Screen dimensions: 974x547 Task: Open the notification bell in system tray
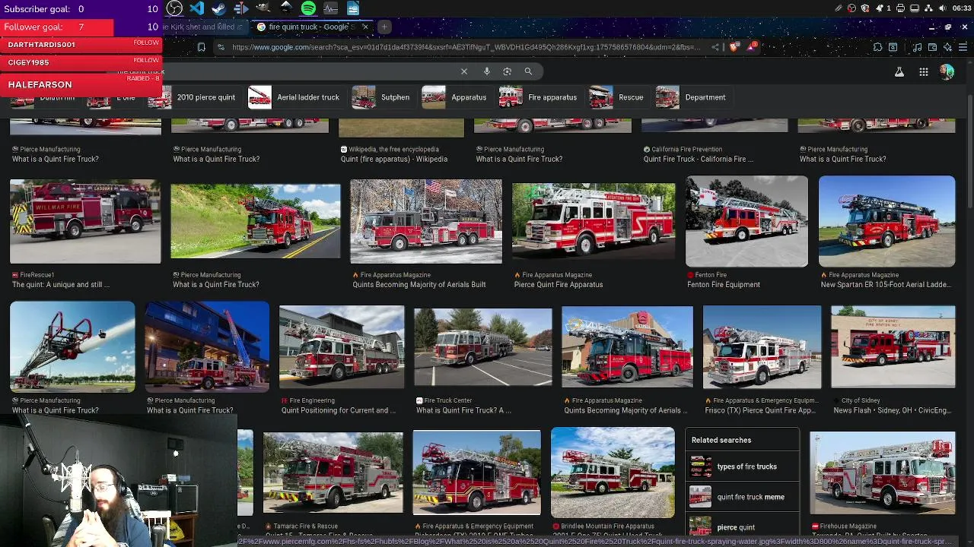[x=878, y=8]
